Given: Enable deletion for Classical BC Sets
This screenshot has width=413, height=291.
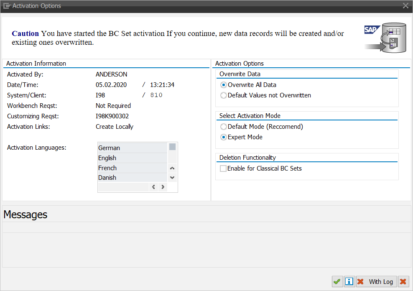Looking at the screenshot, I should coord(224,168).
